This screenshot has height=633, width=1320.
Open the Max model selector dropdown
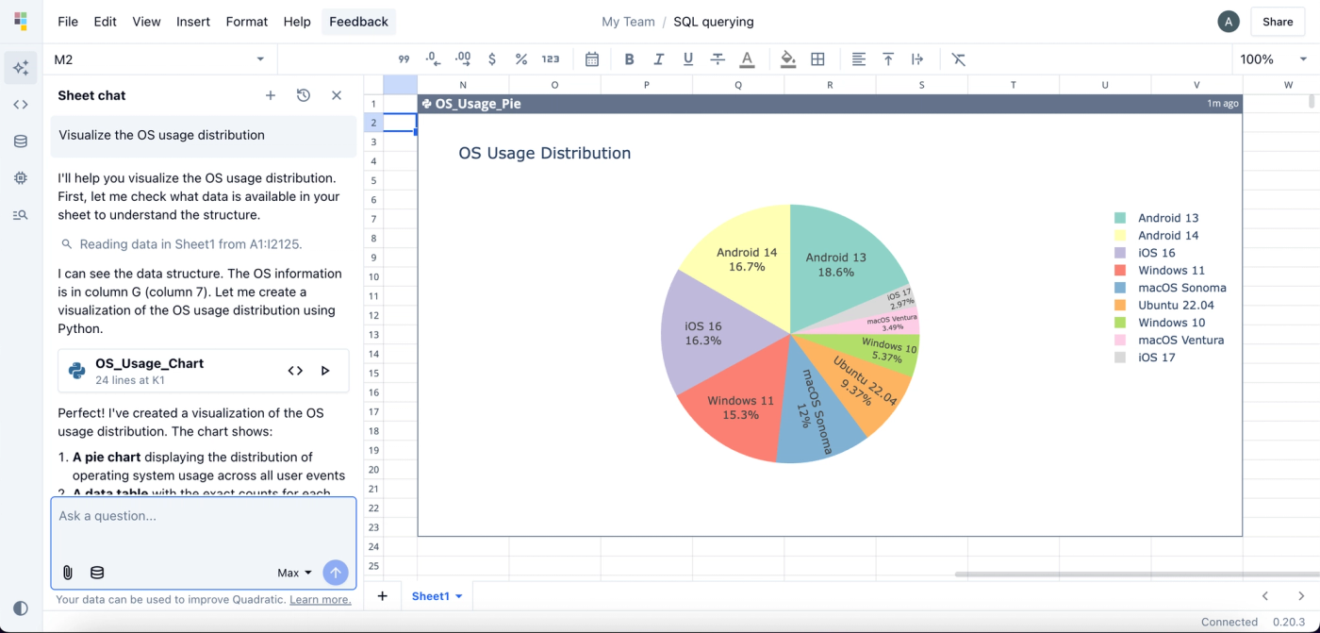point(294,573)
